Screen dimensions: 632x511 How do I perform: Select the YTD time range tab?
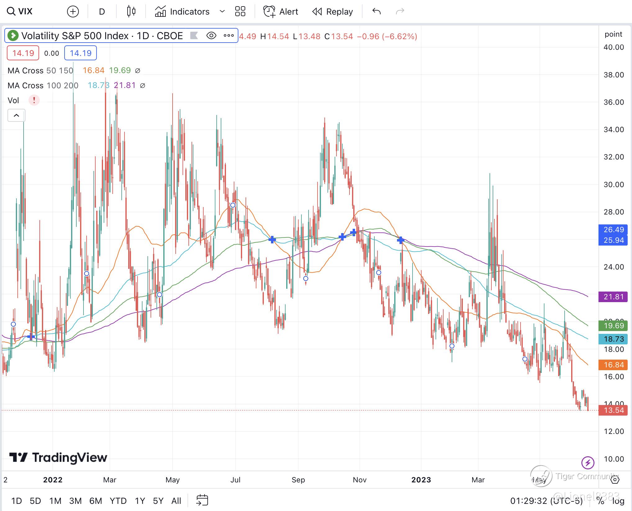click(x=118, y=501)
